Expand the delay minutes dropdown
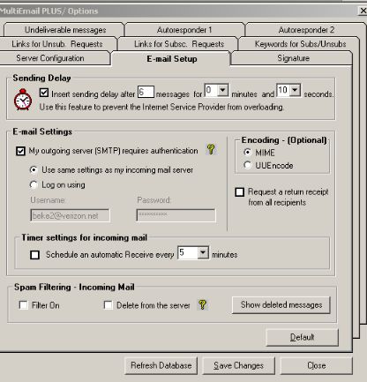 click(223, 90)
